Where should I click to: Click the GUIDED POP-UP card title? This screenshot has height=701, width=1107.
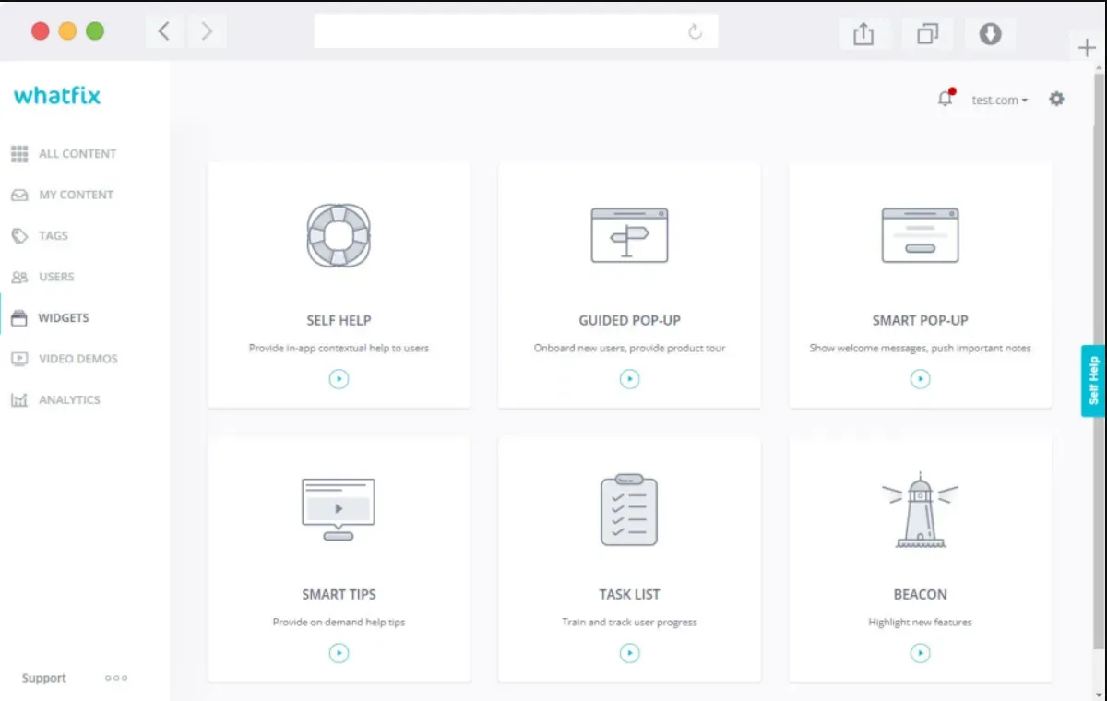click(629, 320)
